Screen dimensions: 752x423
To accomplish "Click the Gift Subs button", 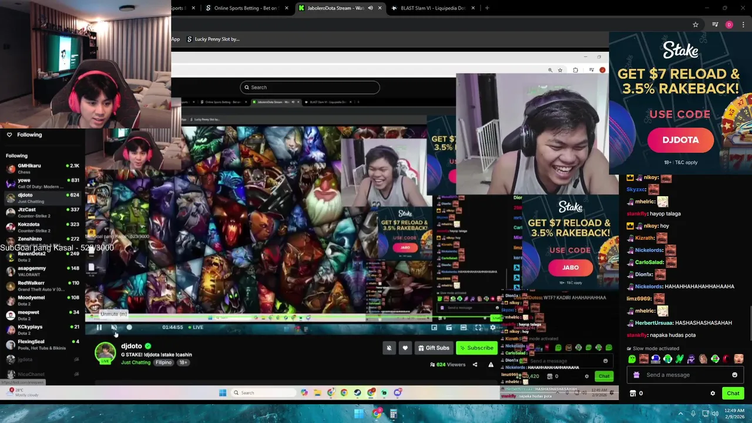I will pos(434,348).
